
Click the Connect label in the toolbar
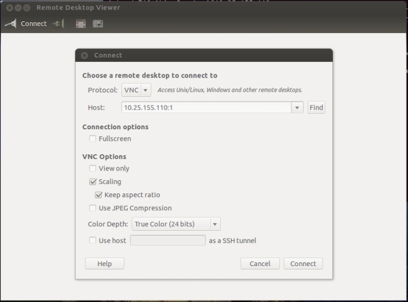[x=34, y=24]
